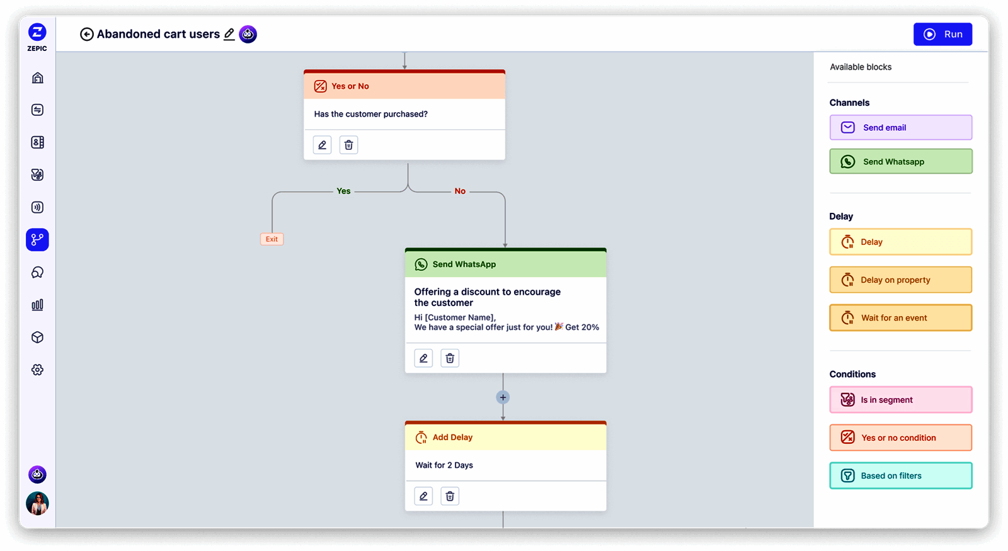Run the journey
The width and height of the screenshot is (1008, 551).
point(942,34)
